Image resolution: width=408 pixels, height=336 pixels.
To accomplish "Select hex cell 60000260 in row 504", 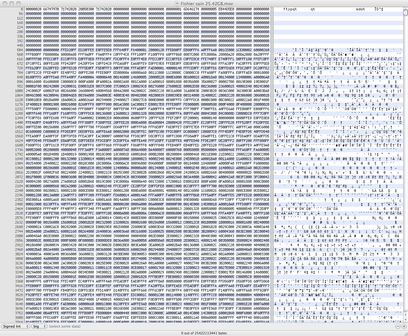I will pyautogui.click(x=261, y=50).
